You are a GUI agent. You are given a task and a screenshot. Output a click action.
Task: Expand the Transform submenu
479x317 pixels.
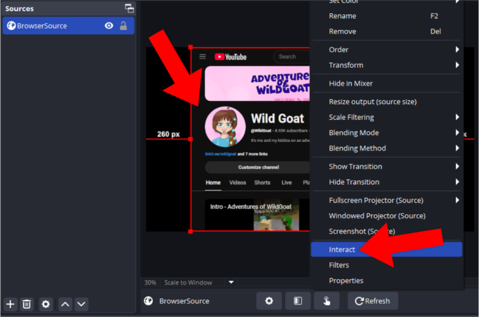387,65
